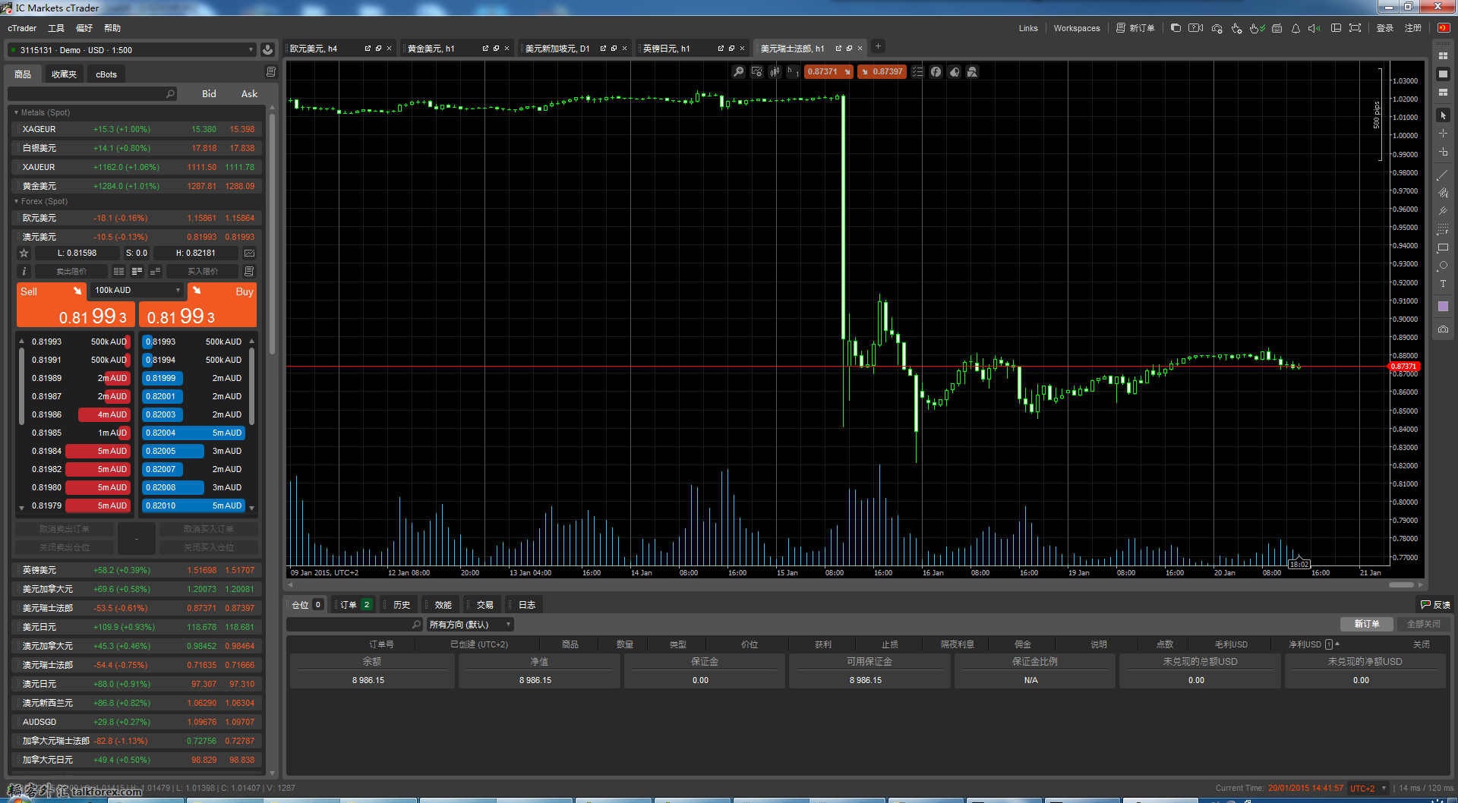Open new order scroll icon in symbol panel
Viewport: 1458px width, 803px height.
pos(249,271)
